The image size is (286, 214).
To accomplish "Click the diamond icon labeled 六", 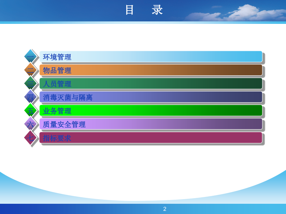I will (30, 123).
